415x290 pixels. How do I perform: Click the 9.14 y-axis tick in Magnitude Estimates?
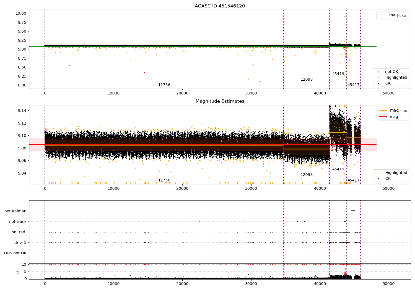pyautogui.click(x=23, y=111)
